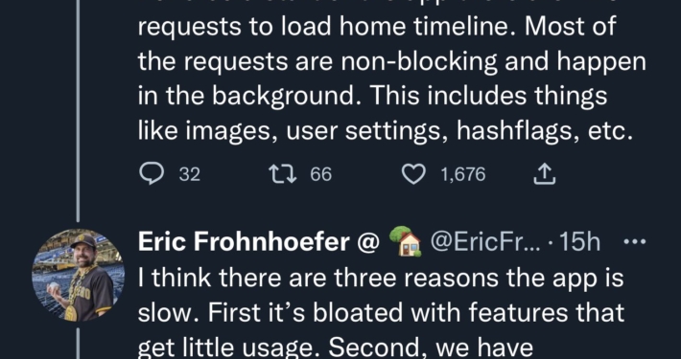681x359 pixels.
Task: Open the Eric Frohnhoefer display name
Action: [244, 241]
